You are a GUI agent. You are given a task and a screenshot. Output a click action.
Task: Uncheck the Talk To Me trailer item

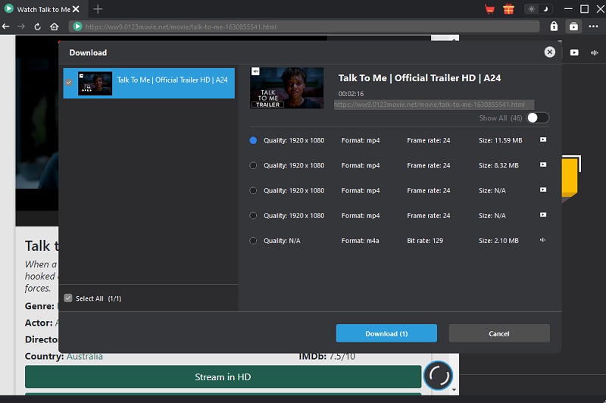[x=69, y=83]
